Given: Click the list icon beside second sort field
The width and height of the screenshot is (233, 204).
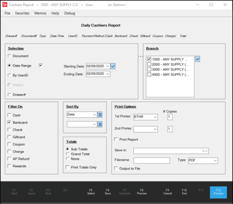Looking at the screenshot, I should coord(100,124).
